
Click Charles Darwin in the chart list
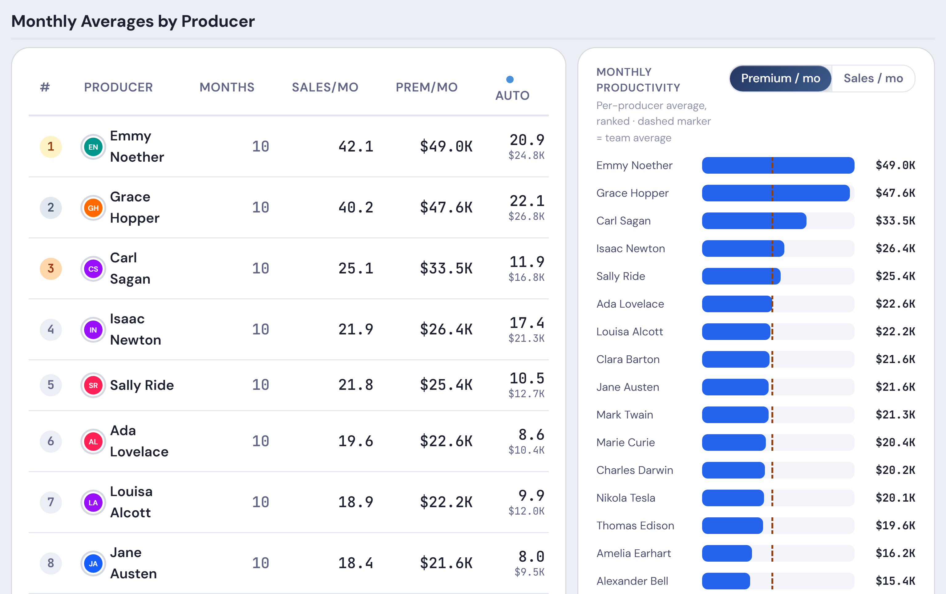pyautogui.click(x=635, y=470)
